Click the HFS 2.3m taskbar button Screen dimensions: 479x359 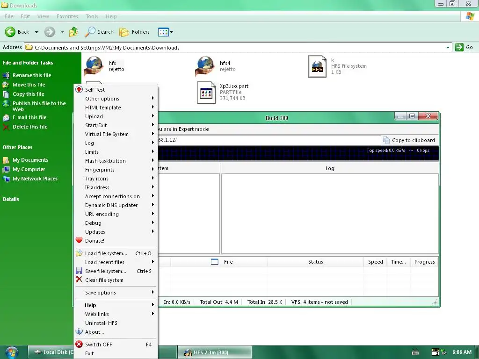pyautogui.click(x=214, y=352)
